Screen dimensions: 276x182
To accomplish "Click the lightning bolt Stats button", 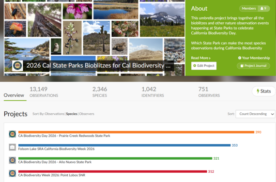I will 263,91.
